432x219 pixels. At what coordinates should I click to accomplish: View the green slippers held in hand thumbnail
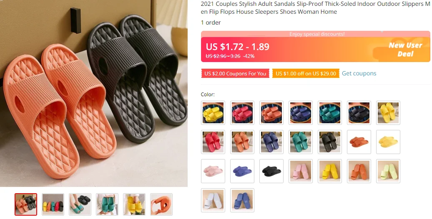tap(107, 204)
